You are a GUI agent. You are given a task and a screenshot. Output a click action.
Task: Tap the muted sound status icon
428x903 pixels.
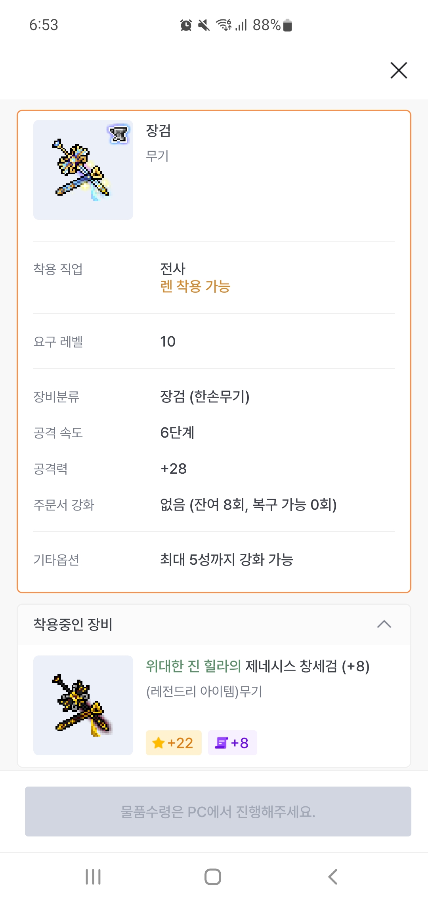(204, 25)
